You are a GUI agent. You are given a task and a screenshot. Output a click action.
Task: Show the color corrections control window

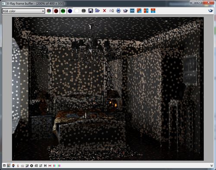4,166
